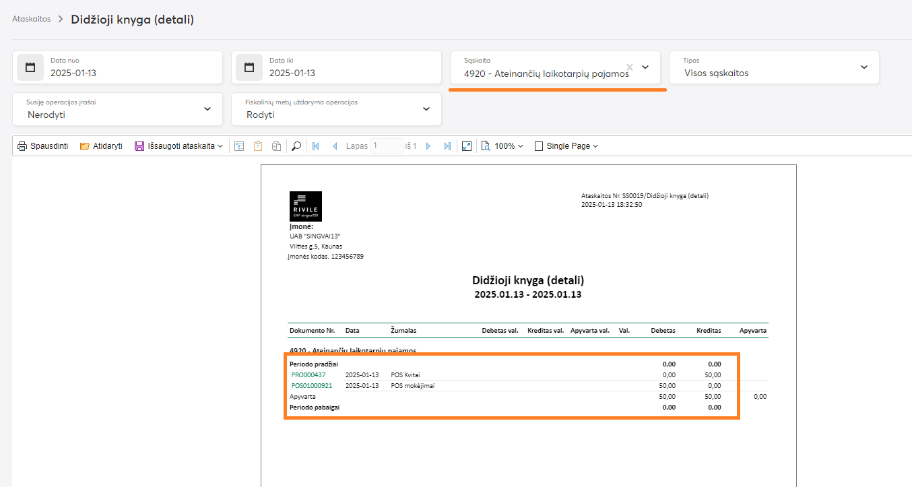Click the UAB "SINGVAI13" company name
Screen dimensions: 912x487
[316, 236]
